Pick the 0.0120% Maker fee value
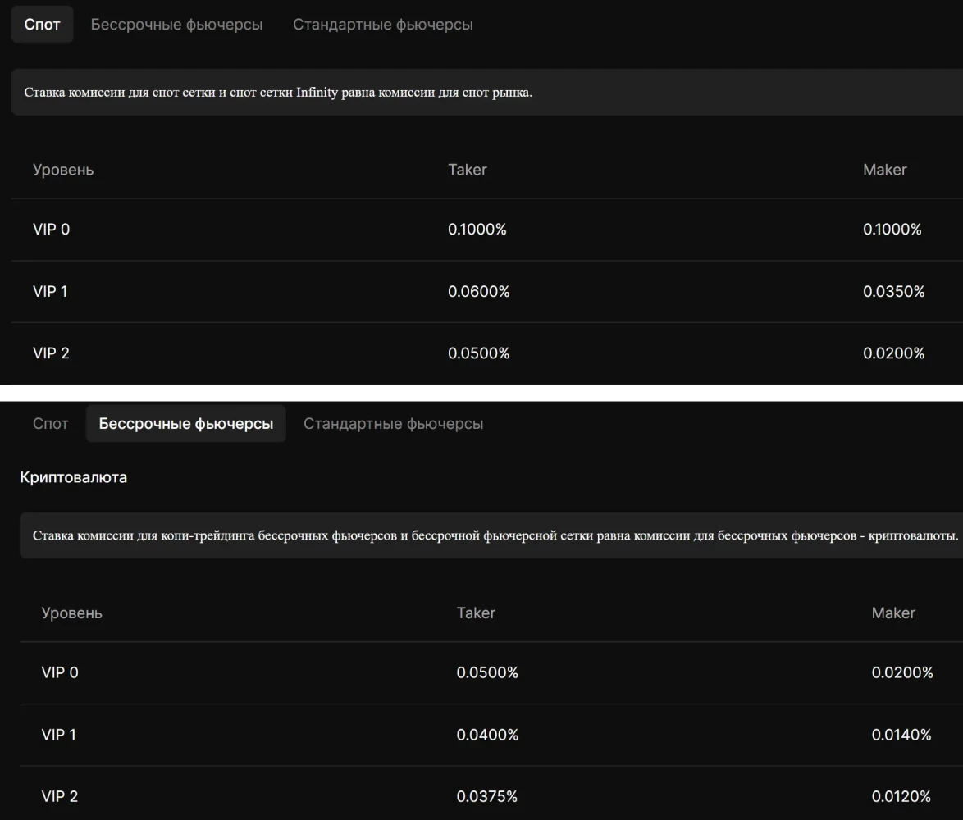 coord(901,797)
